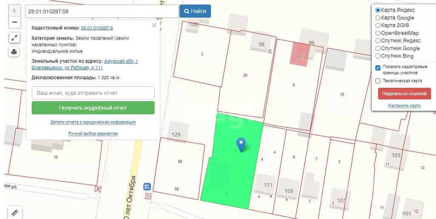This screenshot has height=219, width=436.
Task: Click the zoom out minus button
Action: pos(14,22)
